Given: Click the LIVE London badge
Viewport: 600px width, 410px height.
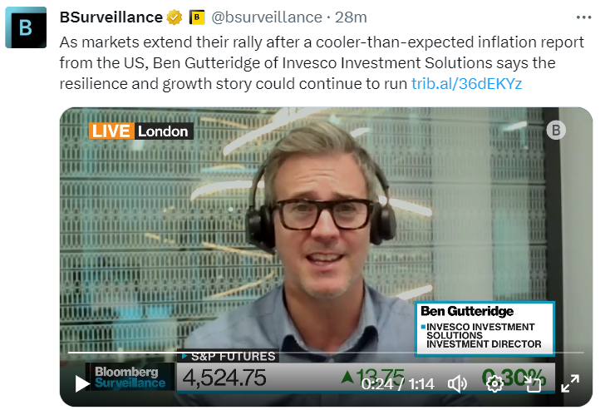Looking at the screenshot, I should coord(140,131).
